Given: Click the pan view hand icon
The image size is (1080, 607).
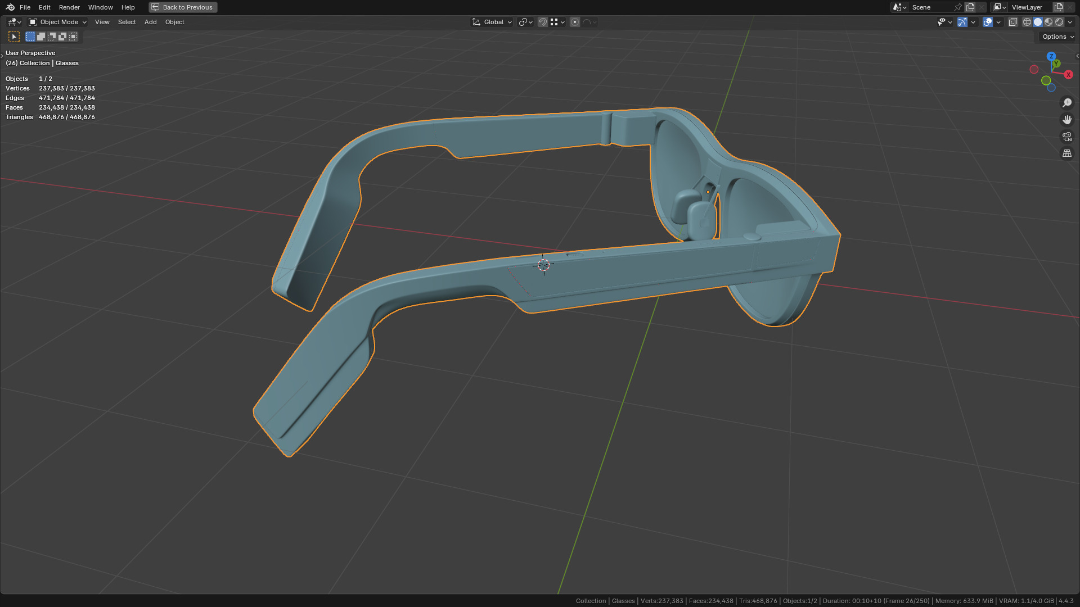Looking at the screenshot, I should point(1066,120).
